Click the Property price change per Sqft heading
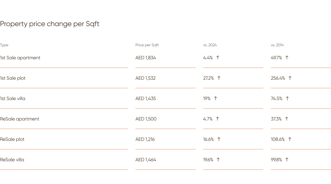 click(x=49, y=24)
